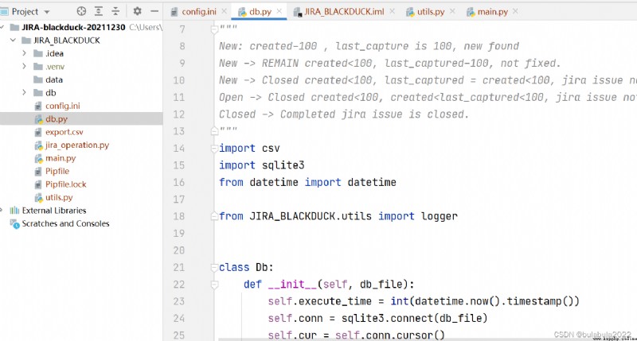Image resolution: width=637 pixels, height=341 pixels.
Task: Select the JIRA-blackduck-20211230 project root
Action: pyautogui.click(x=73, y=27)
